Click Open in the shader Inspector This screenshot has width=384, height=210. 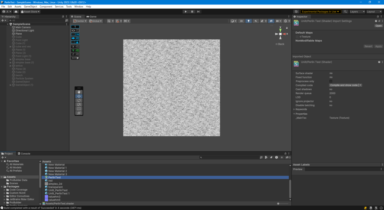(378, 26)
